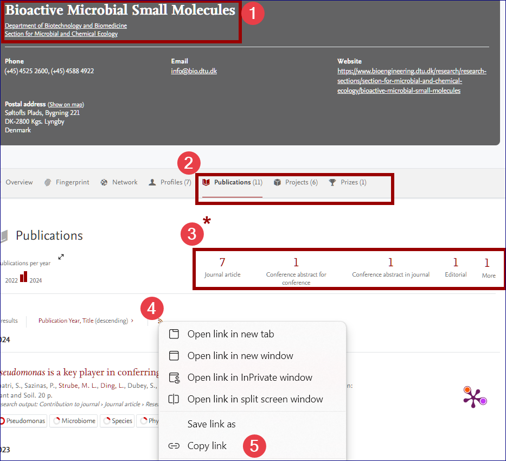
Task: Choose Save link as
Action: pos(252,424)
